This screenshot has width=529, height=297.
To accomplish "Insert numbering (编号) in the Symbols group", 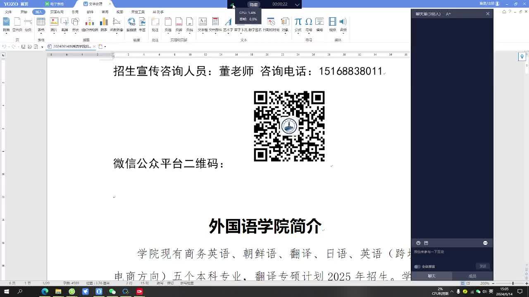I will pos(319,24).
